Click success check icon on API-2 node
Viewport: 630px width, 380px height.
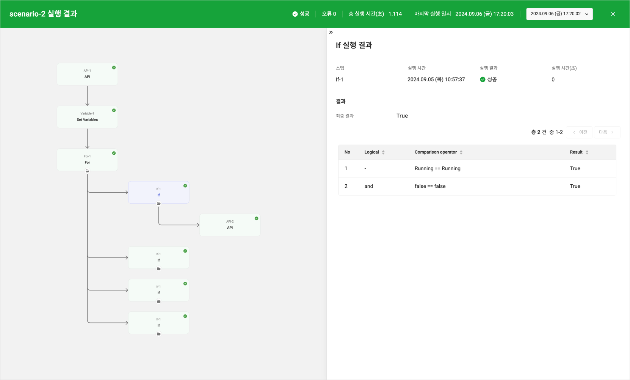257,218
